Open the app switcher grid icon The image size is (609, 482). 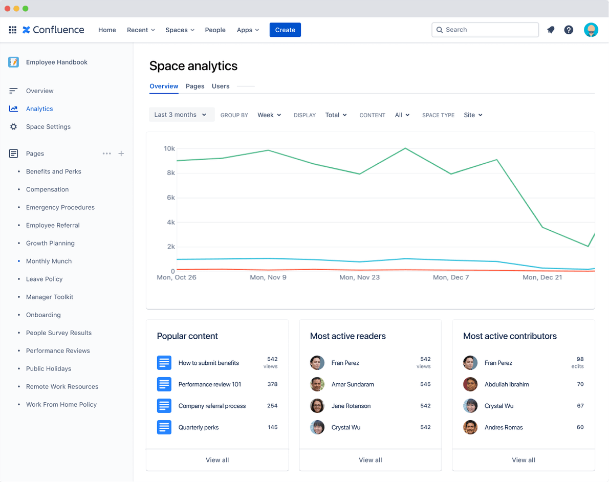click(12, 30)
